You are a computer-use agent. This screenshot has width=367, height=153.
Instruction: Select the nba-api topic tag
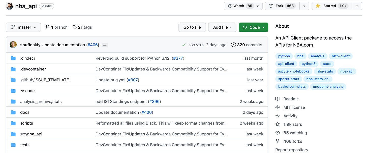[347, 71]
